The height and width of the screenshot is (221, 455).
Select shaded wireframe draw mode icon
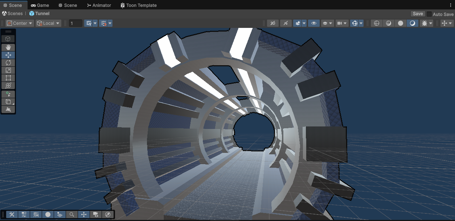389,23
